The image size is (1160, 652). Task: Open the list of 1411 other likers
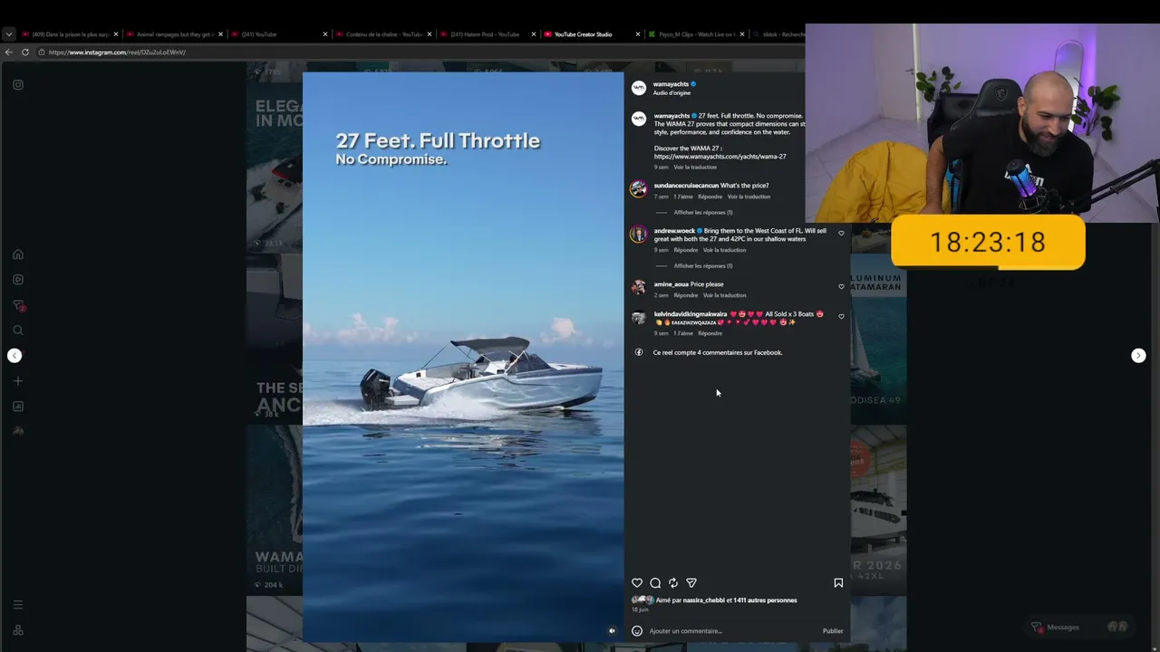click(x=765, y=600)
